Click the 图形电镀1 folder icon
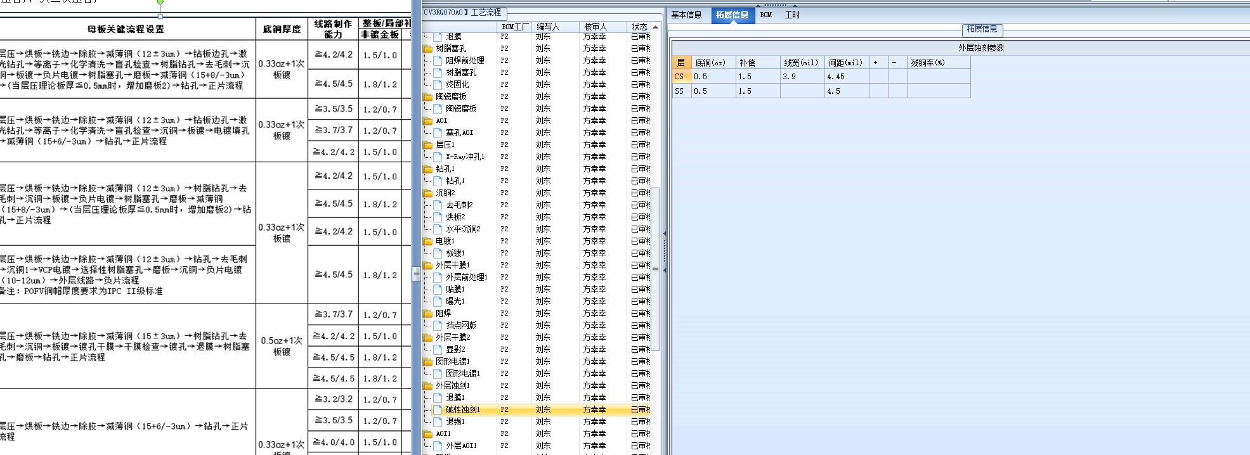Viewport: 1250px width, 455px height. coord(428,361)
